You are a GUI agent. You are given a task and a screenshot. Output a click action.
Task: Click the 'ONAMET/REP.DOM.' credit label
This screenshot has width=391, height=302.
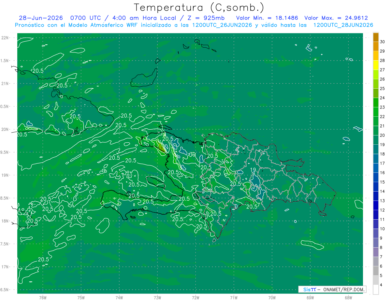pos(343,289)
